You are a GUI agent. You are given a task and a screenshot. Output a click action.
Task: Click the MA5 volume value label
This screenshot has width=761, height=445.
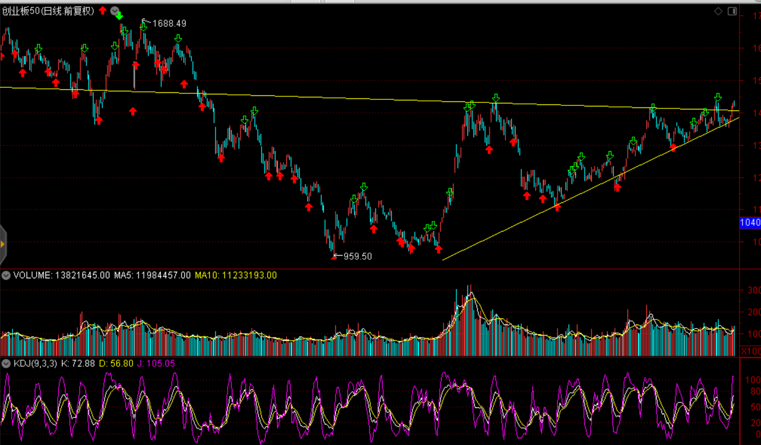click(152, 275)
